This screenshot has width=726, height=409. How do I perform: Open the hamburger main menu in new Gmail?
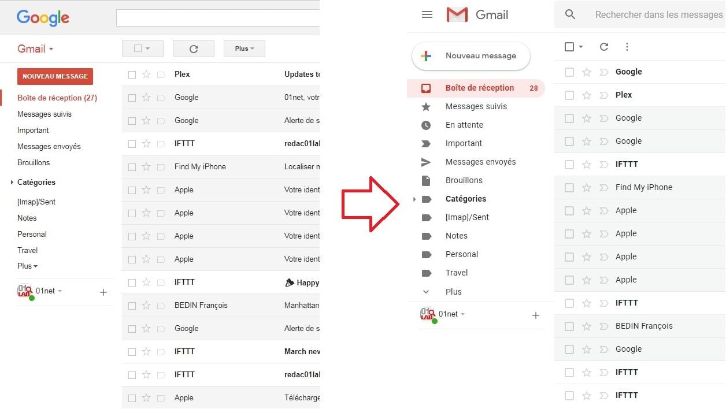[427, 15]
